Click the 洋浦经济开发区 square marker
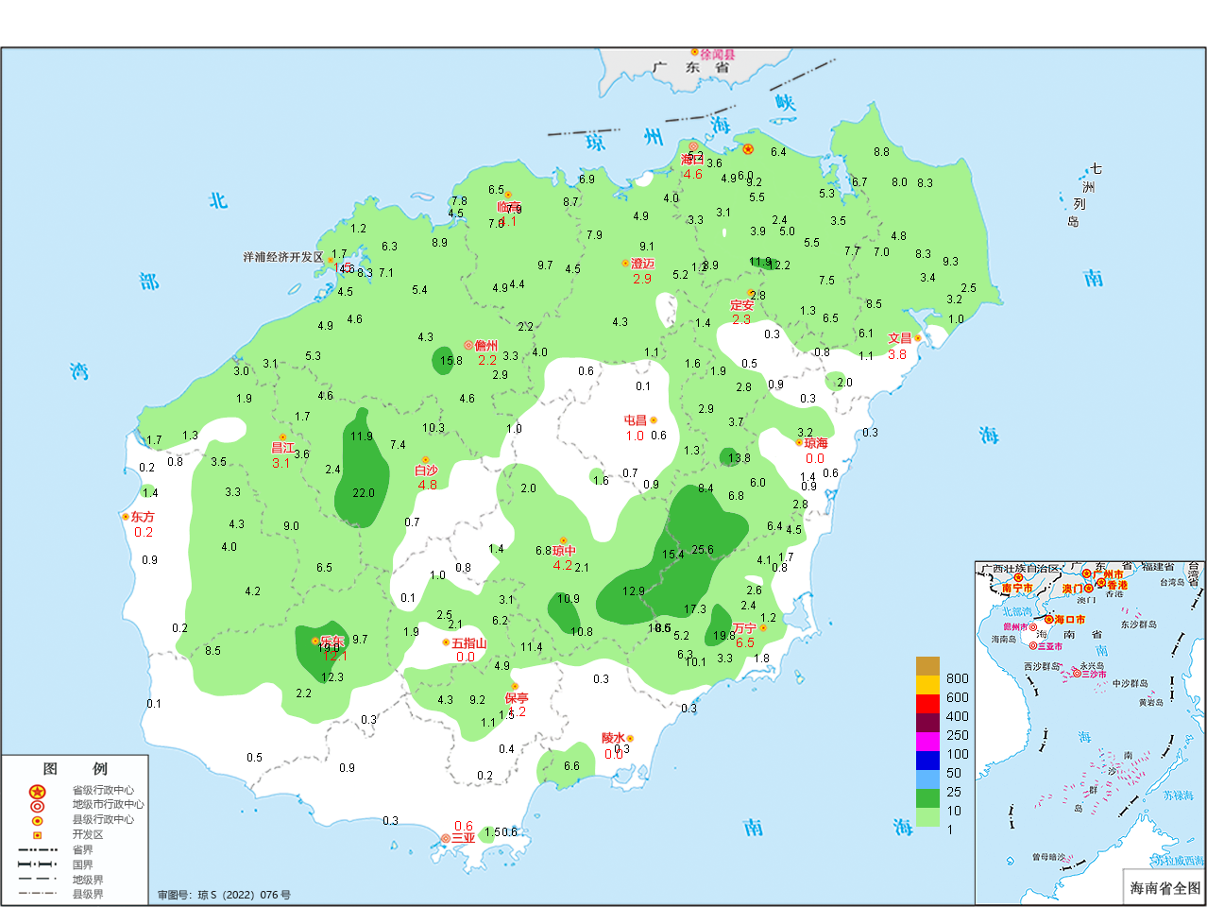This screenshot has height=907, width=1207. pos(331,258)
